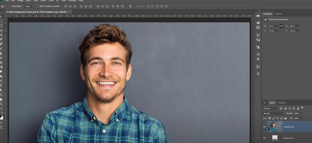Click the white background color swatch
312x143 pixels.
pos(2,118)
